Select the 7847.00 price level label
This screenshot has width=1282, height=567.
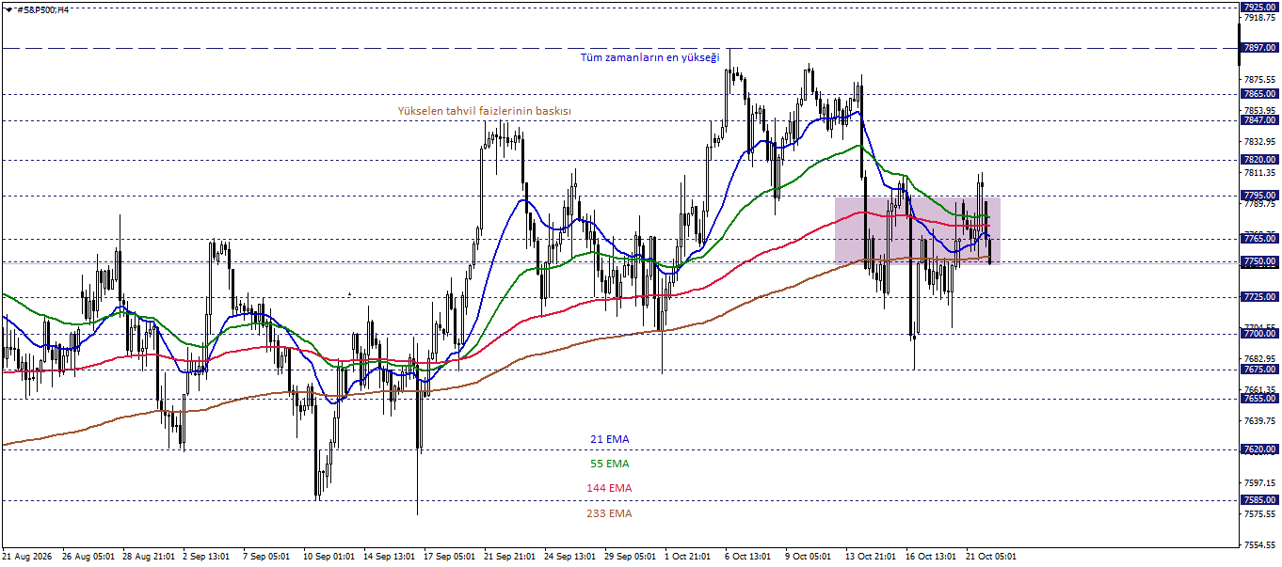1259,120
